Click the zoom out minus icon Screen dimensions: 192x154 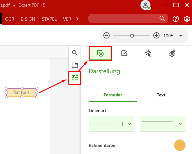[106, 36]
